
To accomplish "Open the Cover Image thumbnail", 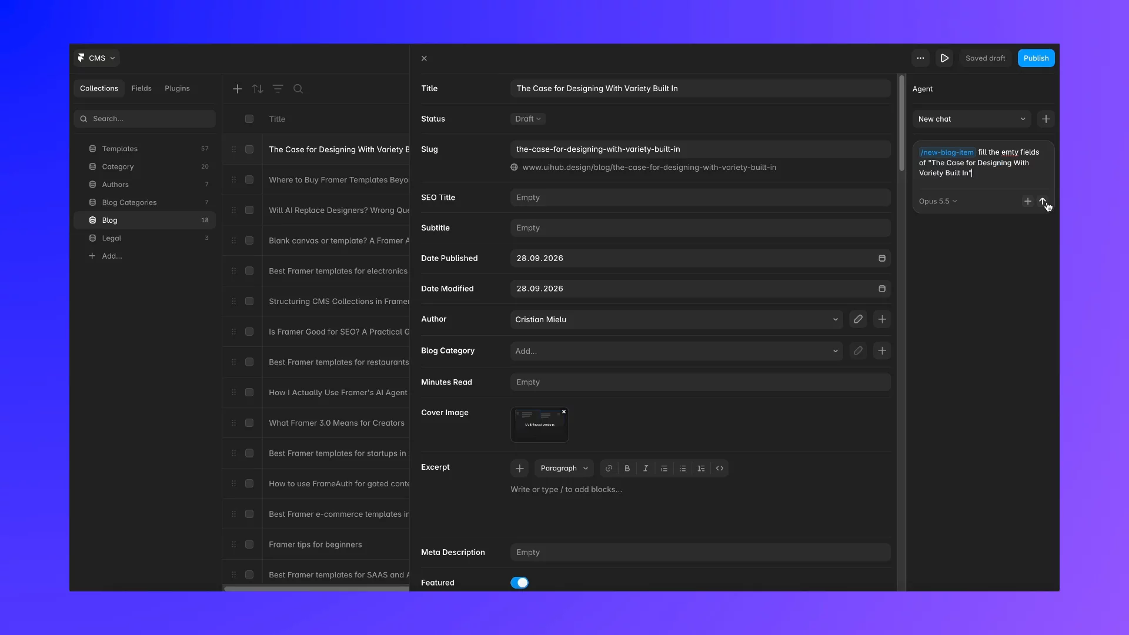I will [x=539, y=425].
